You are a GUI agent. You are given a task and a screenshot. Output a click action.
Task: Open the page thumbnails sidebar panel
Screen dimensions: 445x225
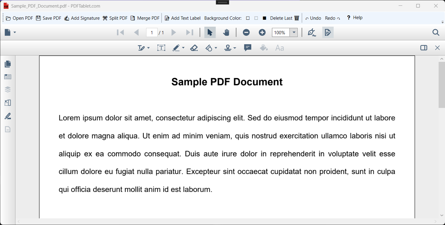(8, 64)
